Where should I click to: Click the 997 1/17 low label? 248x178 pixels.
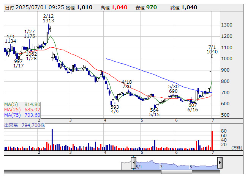[19, 63]
